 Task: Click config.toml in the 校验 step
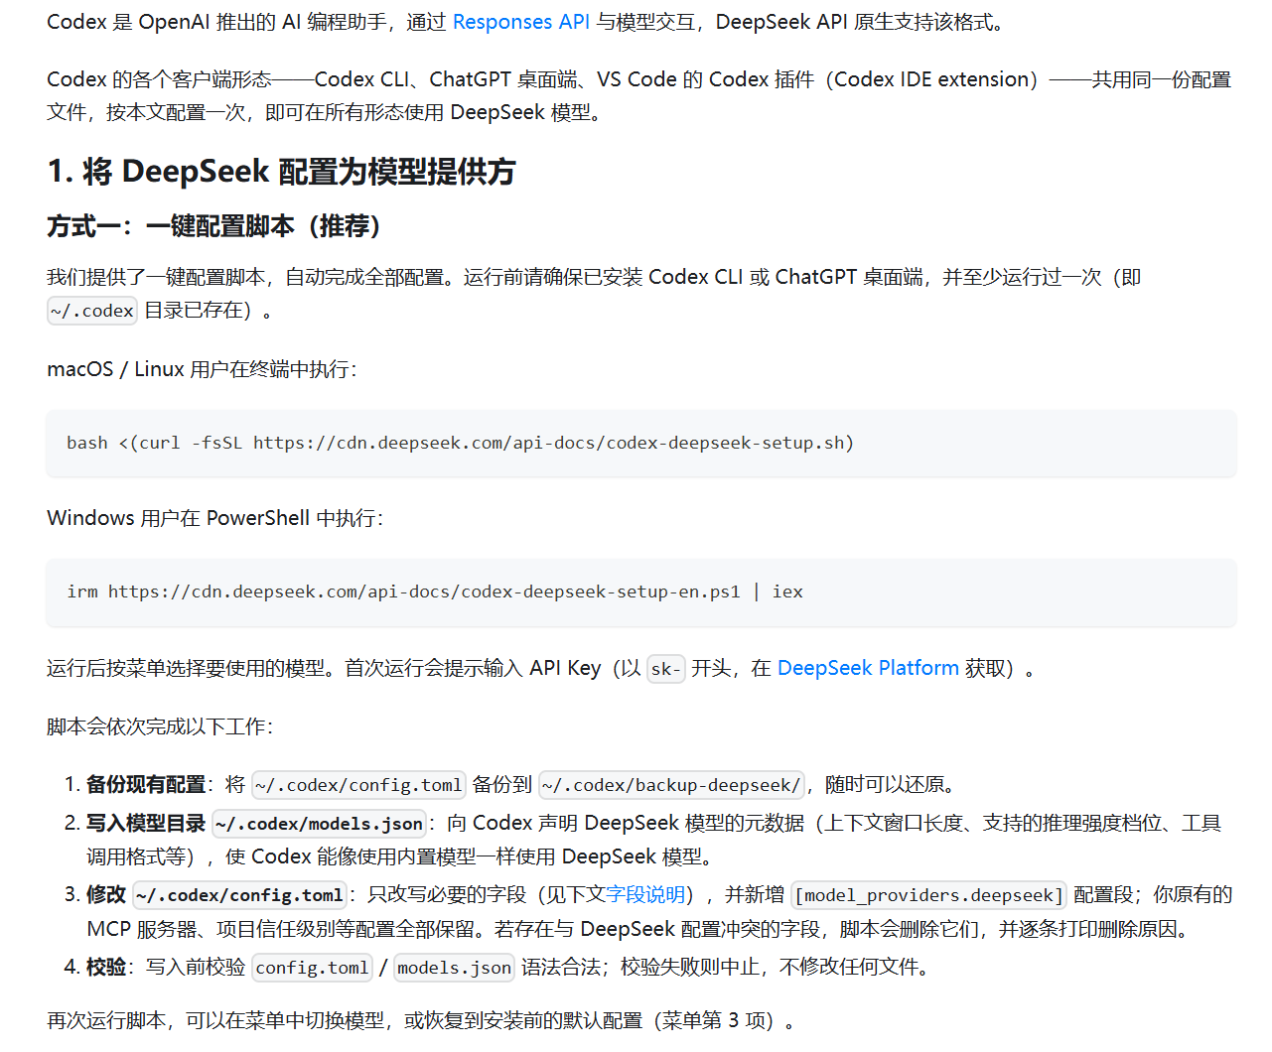pyautogui.click(x=313, y=968)
